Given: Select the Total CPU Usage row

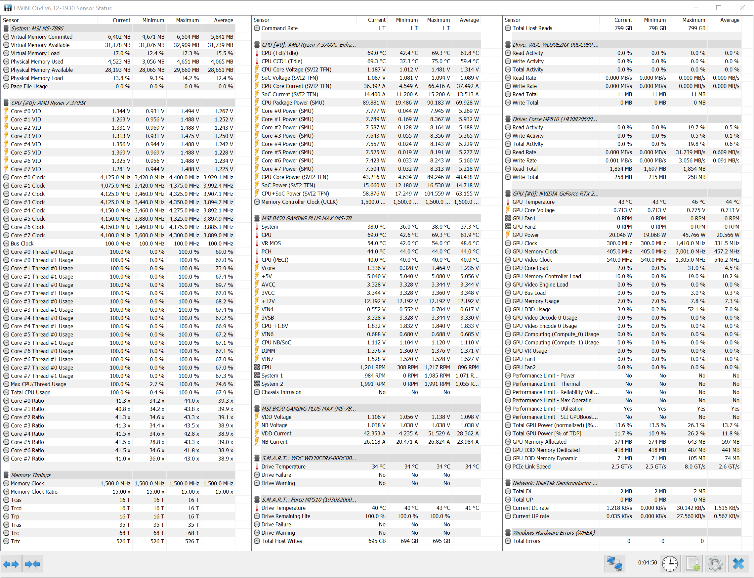Looking at the screenshot, I should [x=30, y=393].
